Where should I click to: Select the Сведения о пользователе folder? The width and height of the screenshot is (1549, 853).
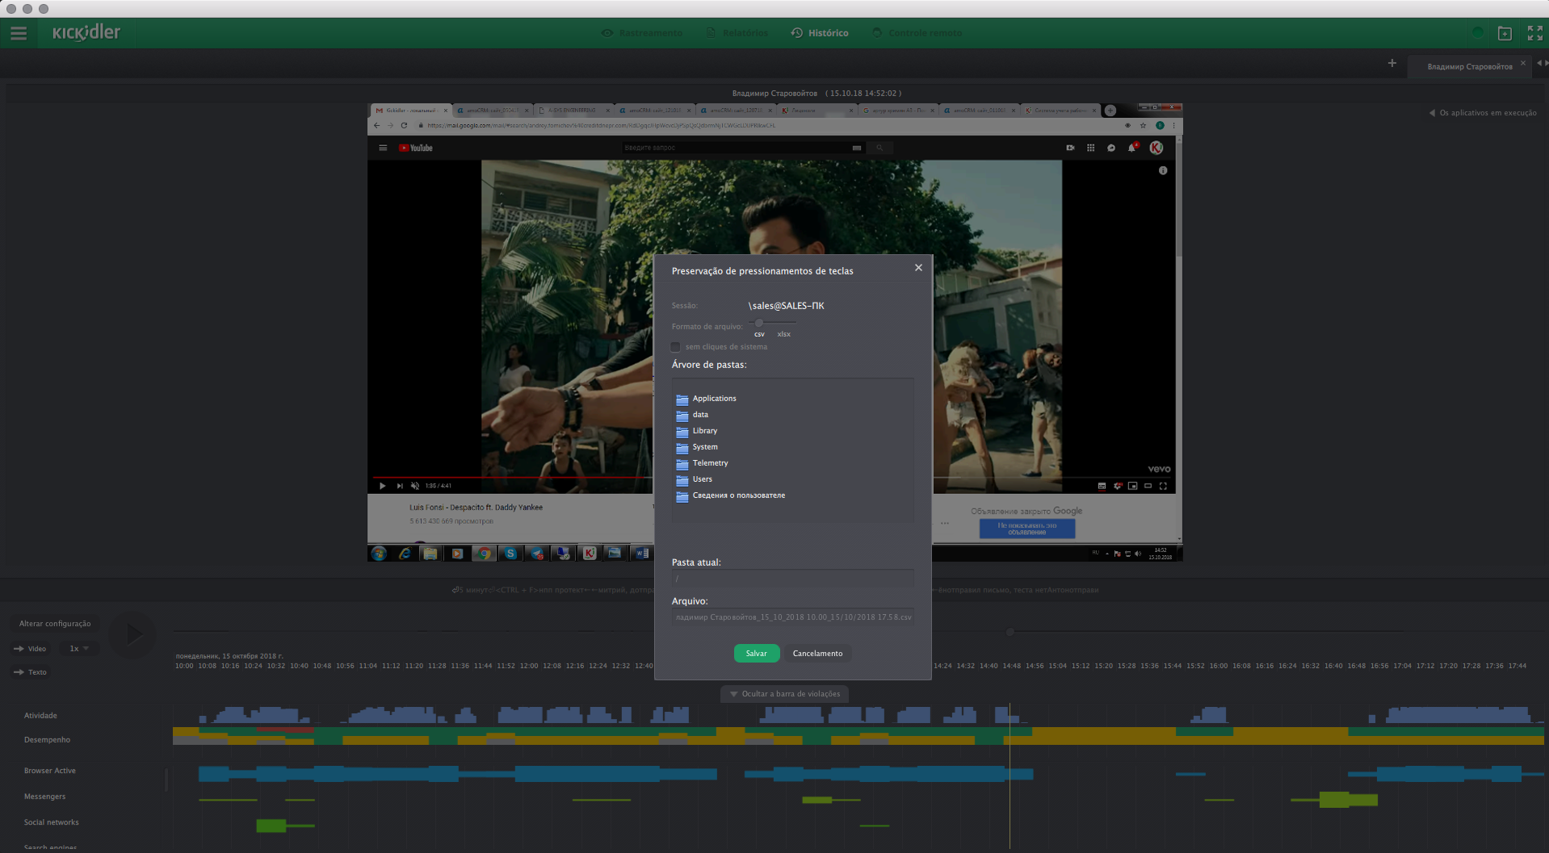pos(739,495)
